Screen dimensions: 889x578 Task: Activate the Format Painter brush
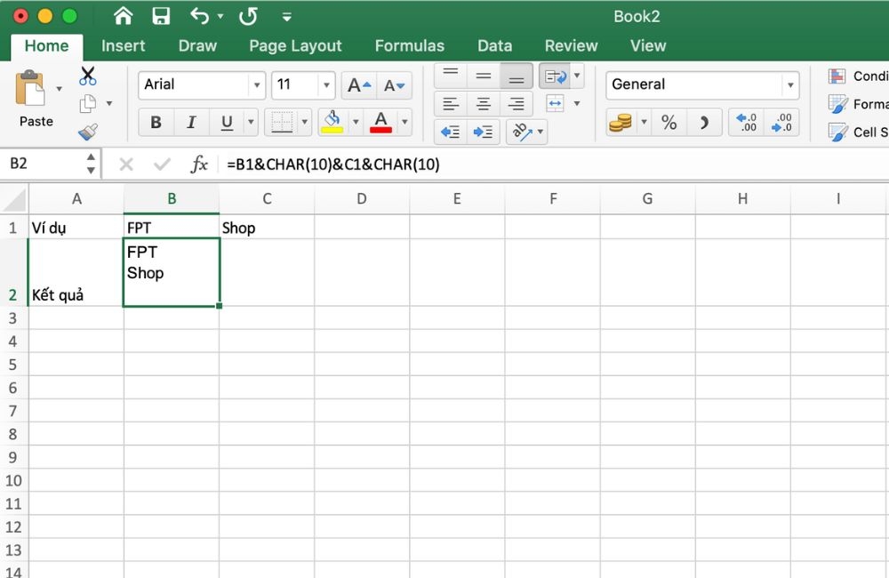pyautogui.click(x=88, y=132)
